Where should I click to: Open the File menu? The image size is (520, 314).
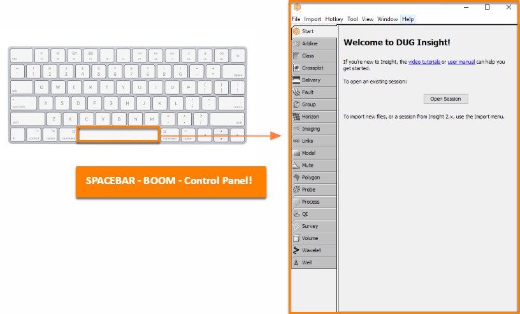[296, 19]
